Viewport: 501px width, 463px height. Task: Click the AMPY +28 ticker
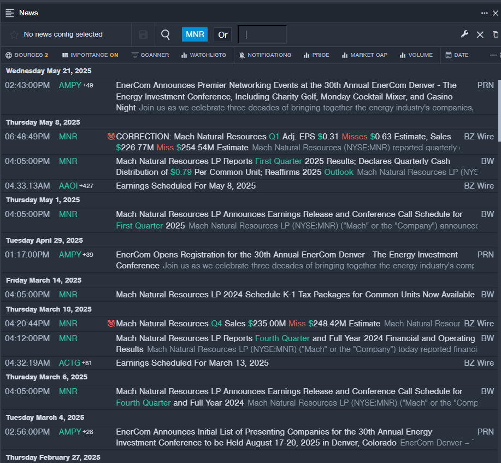(76, 432)
